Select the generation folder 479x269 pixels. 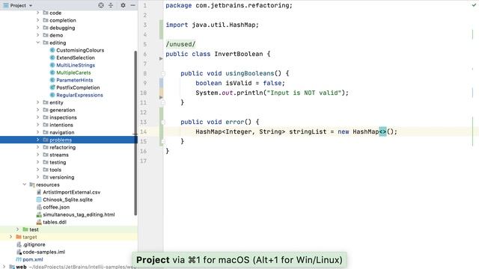click(x=62, y=110)
